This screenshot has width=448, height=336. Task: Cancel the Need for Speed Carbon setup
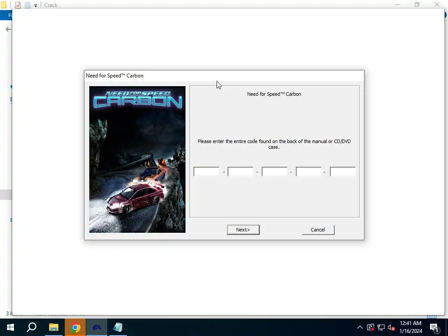(x=318, y=230)
